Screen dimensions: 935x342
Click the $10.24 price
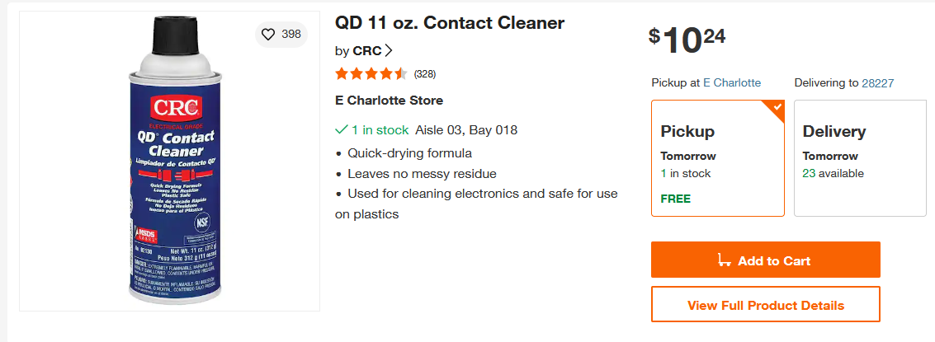tap(687, 40)
